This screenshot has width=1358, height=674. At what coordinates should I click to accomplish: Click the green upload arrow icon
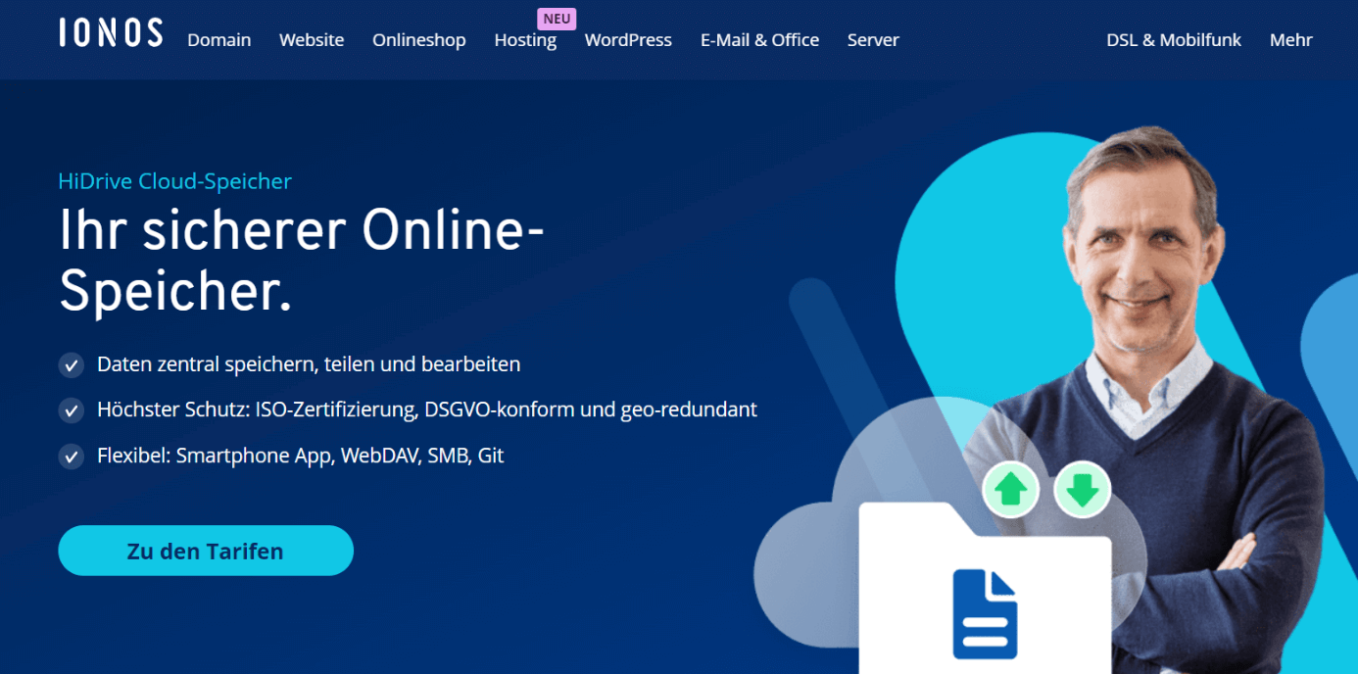(1011, 489)
